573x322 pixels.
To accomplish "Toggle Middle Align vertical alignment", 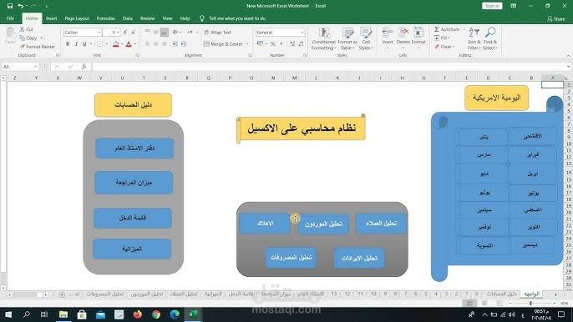I will [x=155, y=33].
